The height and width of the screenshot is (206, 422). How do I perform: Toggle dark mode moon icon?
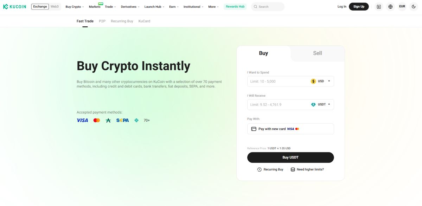tap(414, 7)
